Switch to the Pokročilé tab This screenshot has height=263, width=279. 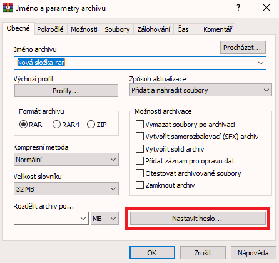click(x=50, y=29)
